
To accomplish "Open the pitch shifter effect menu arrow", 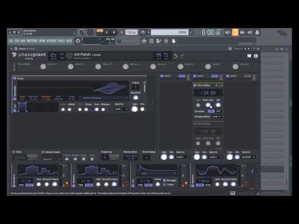I will coord(217,85).
